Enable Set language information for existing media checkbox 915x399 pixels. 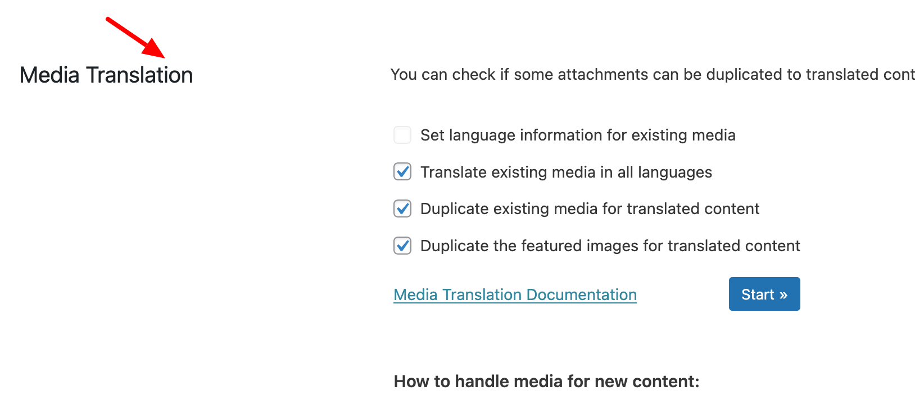(x=402, y=135)
